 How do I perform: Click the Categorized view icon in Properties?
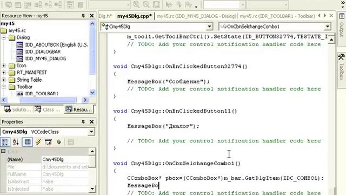pos(5,142)
